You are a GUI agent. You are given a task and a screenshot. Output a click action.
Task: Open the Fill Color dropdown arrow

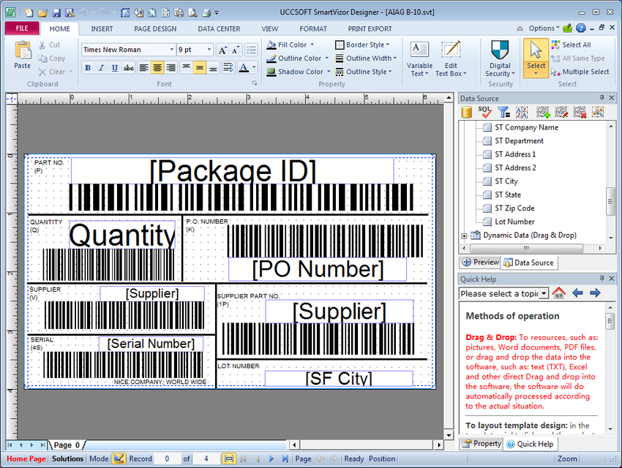point(312,45)
